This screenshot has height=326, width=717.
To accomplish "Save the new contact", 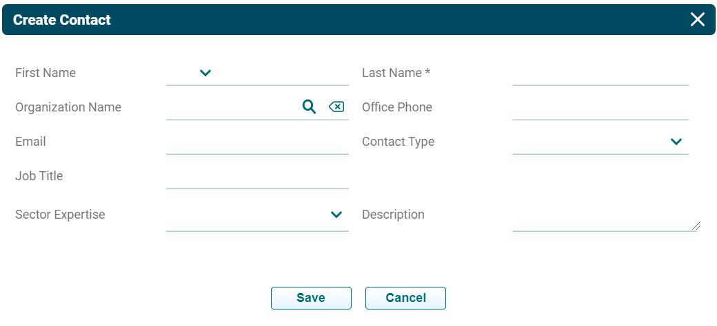I will point(311,298).
